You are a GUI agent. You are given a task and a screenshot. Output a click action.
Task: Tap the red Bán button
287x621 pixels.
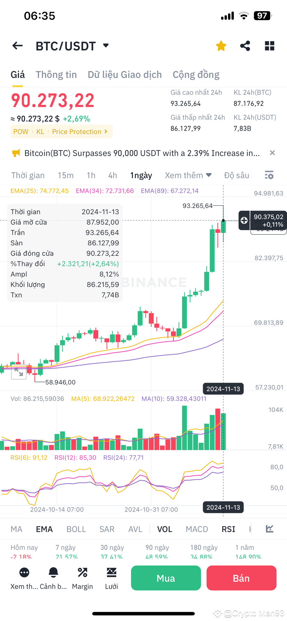tap(241, 578)
